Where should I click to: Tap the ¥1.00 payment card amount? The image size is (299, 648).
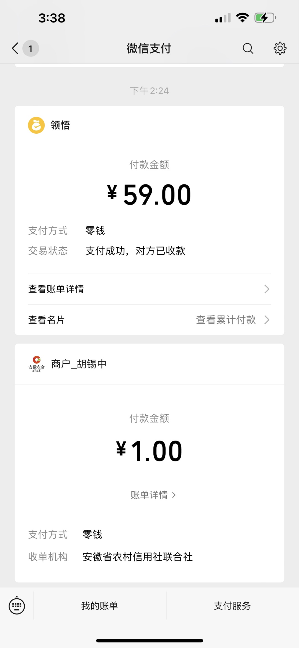pyautogui.click(x=149, y=451)
